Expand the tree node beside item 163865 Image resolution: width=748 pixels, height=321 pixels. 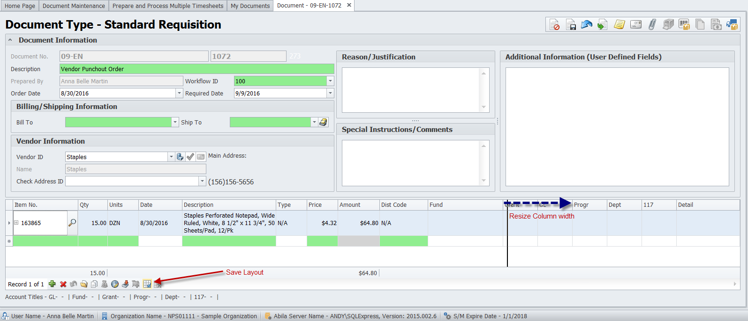pos(16,223)
